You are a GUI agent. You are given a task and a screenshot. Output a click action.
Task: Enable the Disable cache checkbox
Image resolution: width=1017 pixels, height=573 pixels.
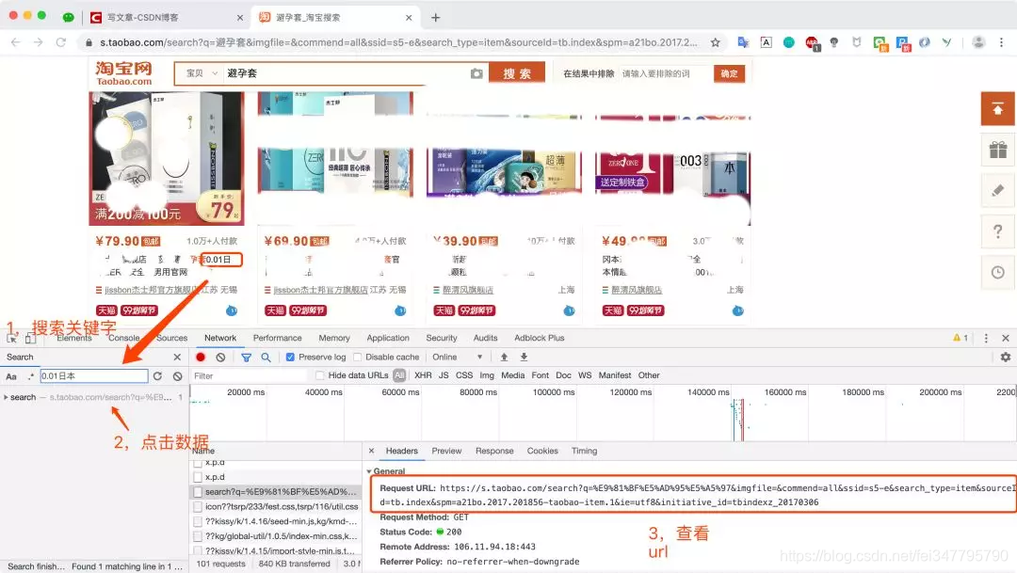[358, 357]
